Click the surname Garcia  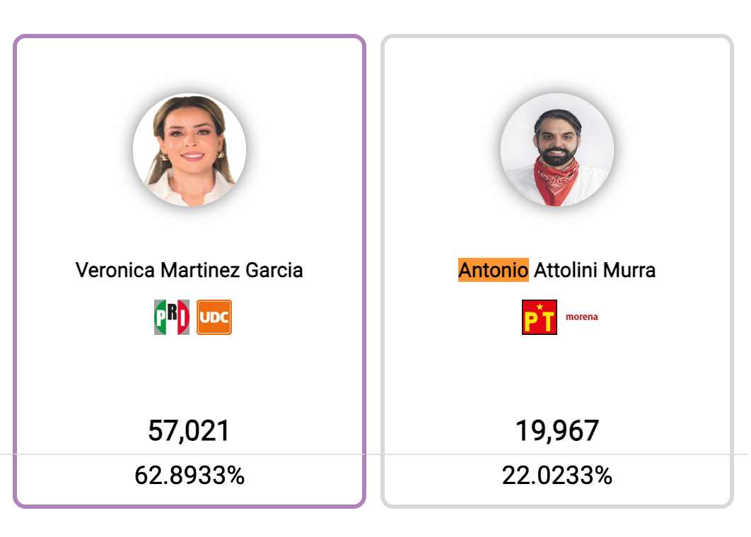tap(274, 270)
